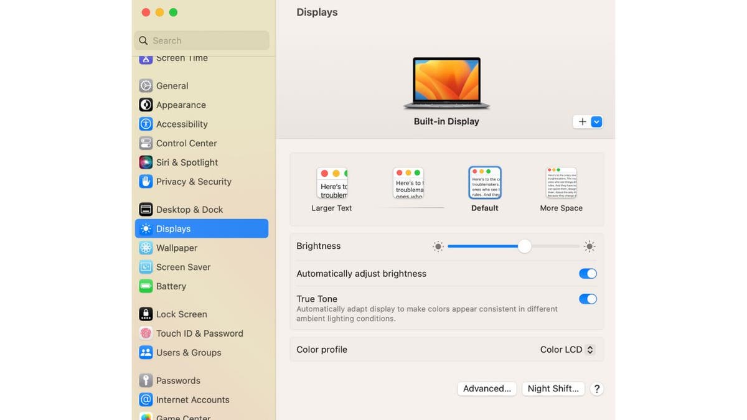
Task: Click the yellow minimize window button
Action: click(x=159, y=12)
